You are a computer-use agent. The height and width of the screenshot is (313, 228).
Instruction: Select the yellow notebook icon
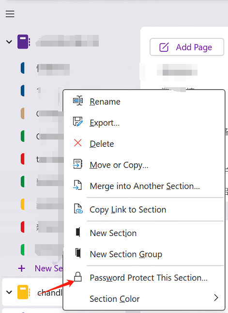24,292
